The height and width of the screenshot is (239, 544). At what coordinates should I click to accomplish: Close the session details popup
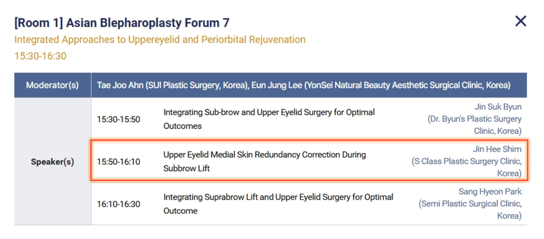[x=520, y=21]
